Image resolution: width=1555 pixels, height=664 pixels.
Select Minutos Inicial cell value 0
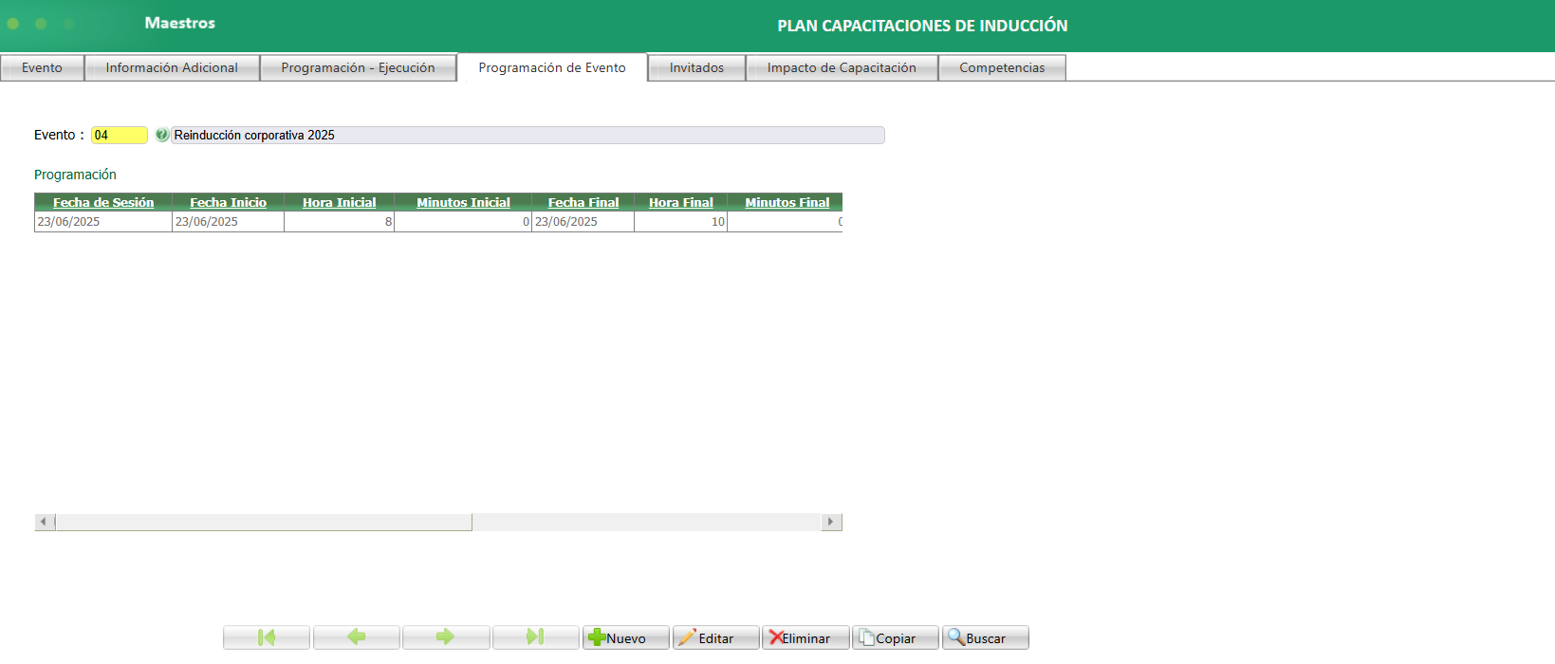pyautogui.click(x=463, y=221)
